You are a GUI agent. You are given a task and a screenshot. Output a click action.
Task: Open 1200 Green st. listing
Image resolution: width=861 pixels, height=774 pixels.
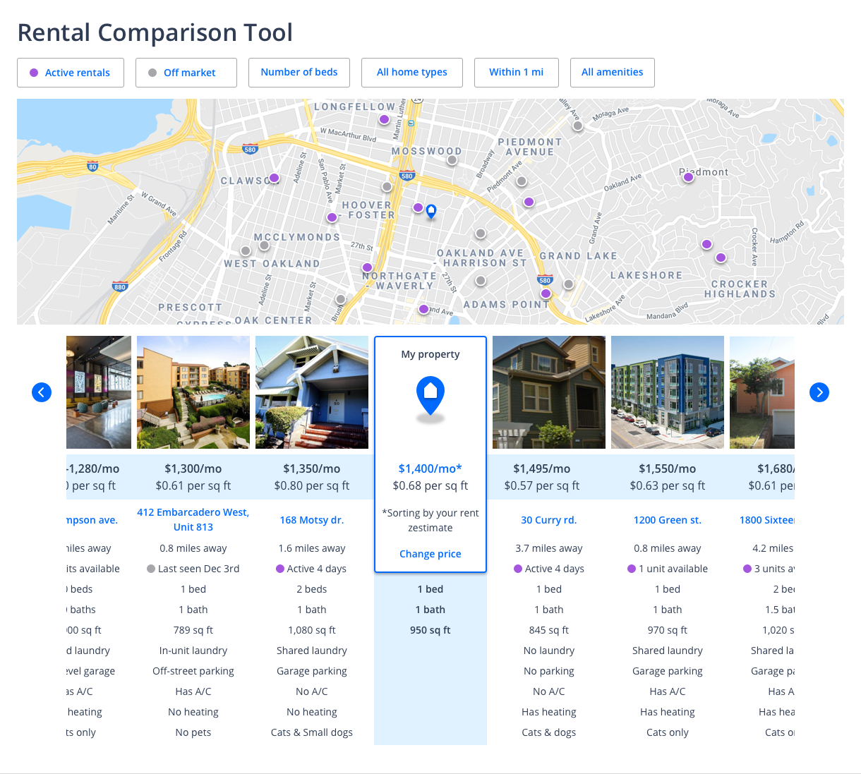668,520
